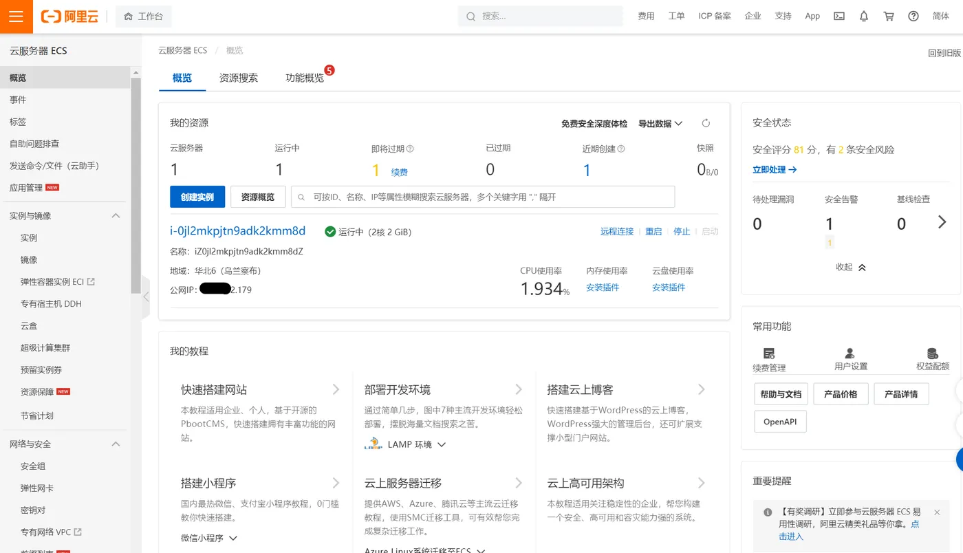
Task: Click the 续费 link beside expiring count
Action: click(x=400, y=173)
